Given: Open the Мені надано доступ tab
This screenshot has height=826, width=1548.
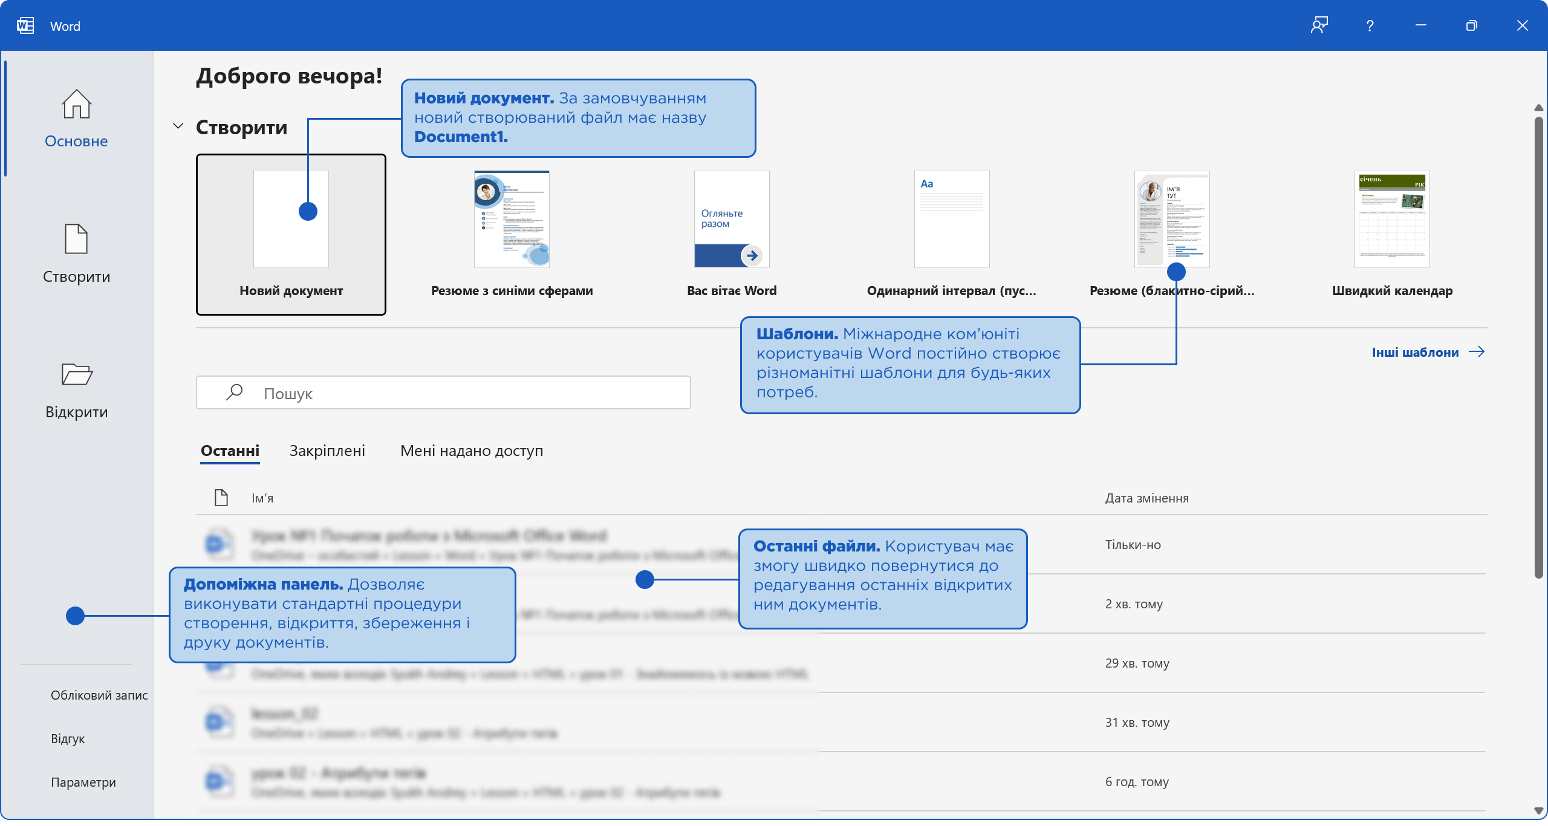Looking at the screenshot, I should tap(472, 451).
